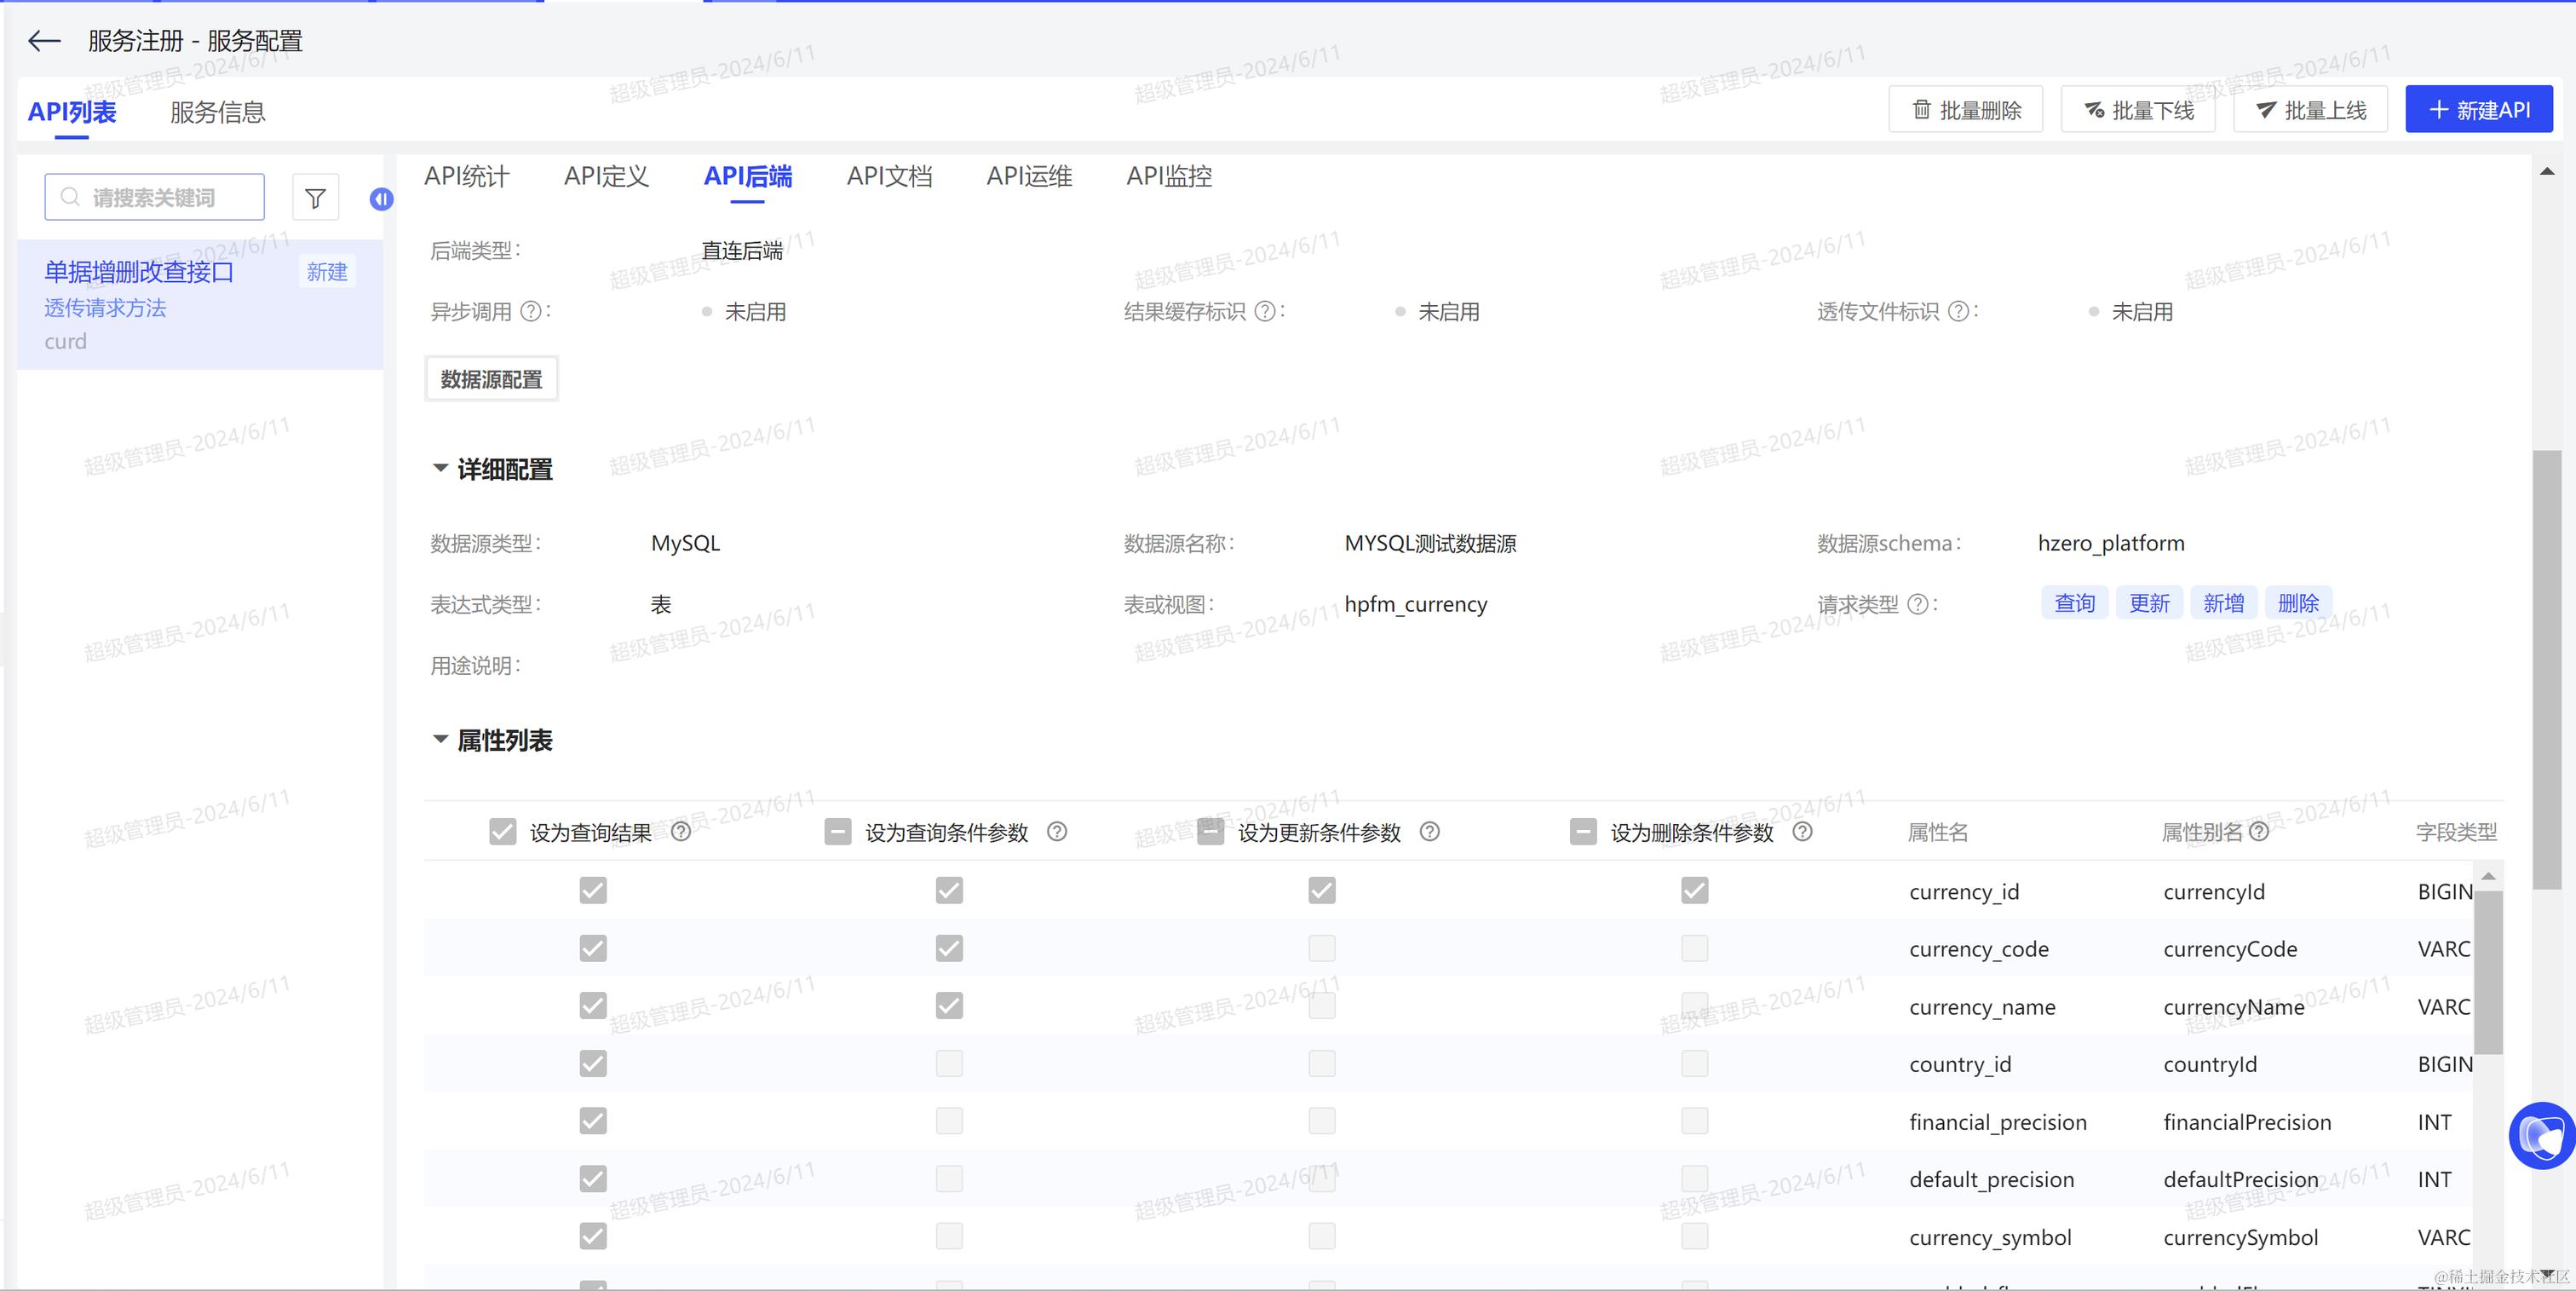Click the filter funnel icon
Screen dimensions: 2576x1291
(315, 198)
